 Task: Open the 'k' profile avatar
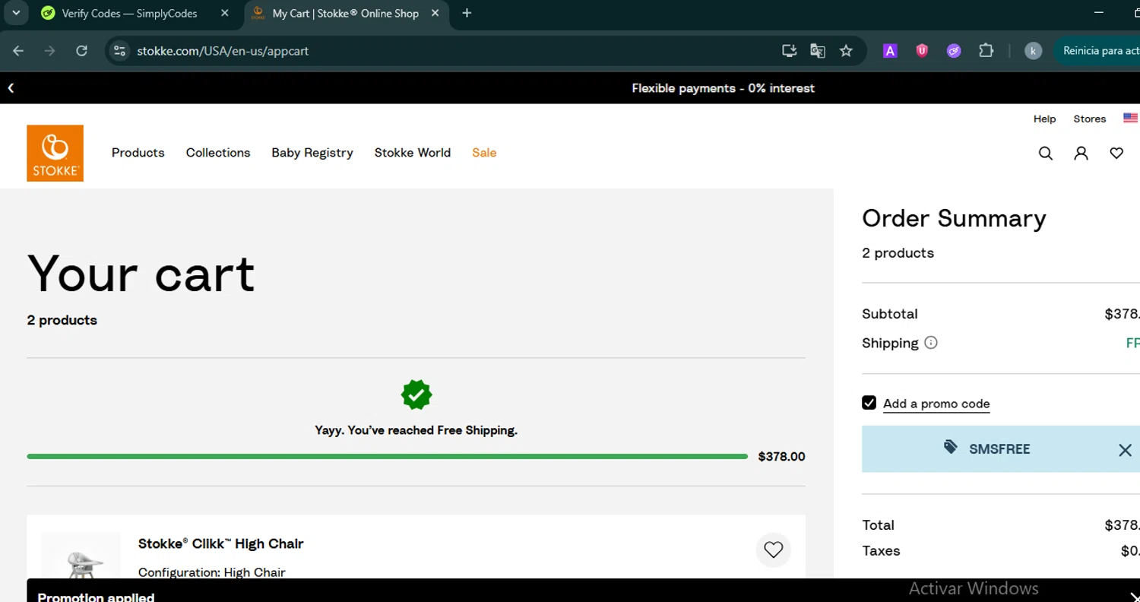(1033, 51)
